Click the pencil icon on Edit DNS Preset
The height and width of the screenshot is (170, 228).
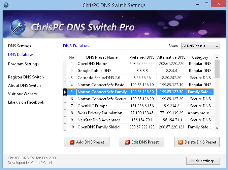pos(127,142)
